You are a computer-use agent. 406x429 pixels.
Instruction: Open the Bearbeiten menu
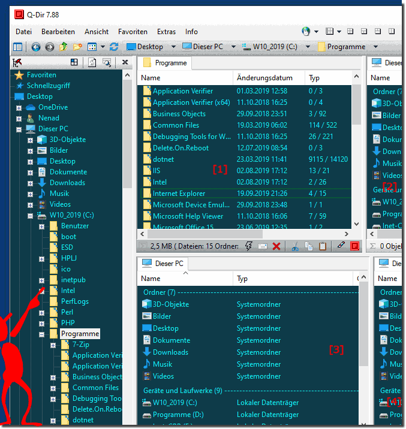[x=58, y=32]
